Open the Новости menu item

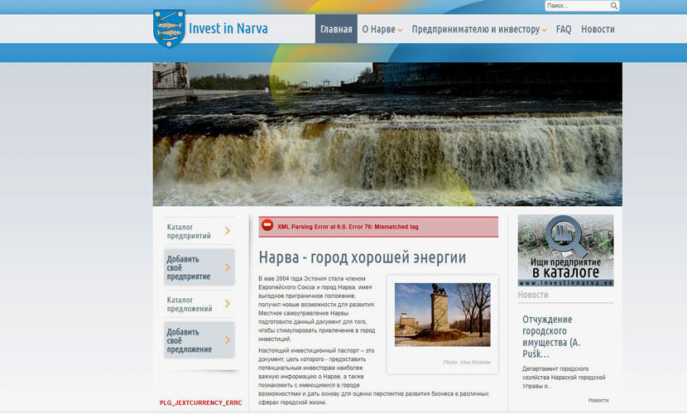(x=598, y=29)
